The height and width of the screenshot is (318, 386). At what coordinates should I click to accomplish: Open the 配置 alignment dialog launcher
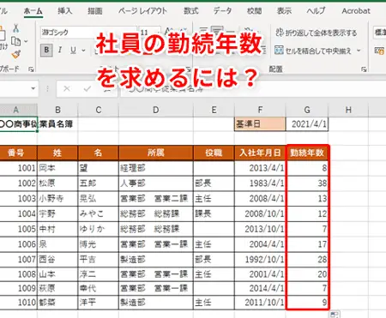coord(364,69)
